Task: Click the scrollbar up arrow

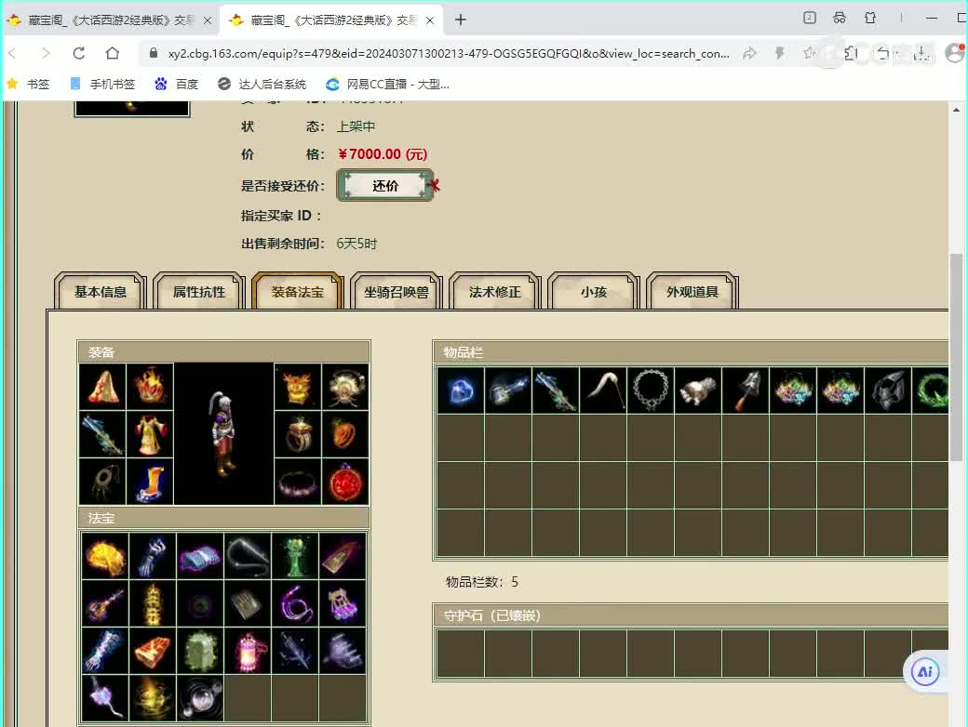Action: click(956, 110)
